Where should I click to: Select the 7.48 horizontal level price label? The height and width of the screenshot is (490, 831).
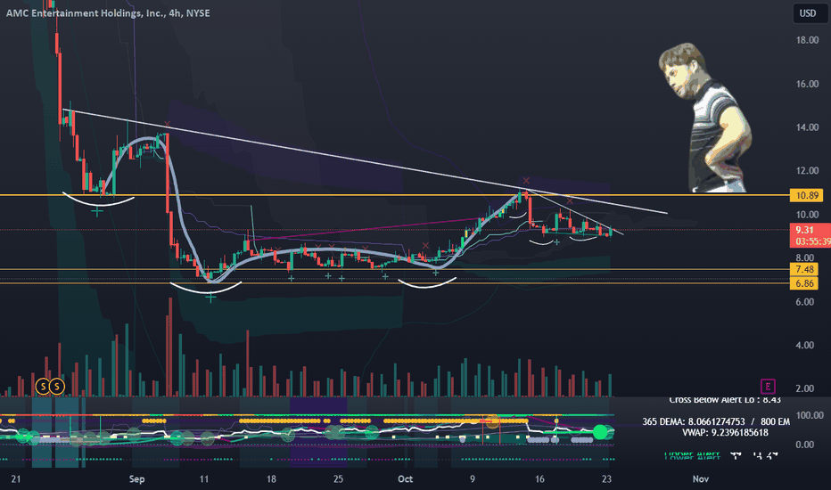804,269
